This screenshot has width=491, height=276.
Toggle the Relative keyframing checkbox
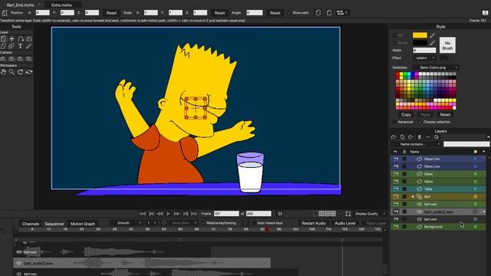[x=203, y=223]
